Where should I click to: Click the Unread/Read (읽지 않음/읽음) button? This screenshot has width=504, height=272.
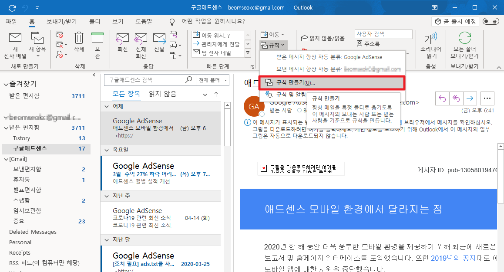tap(323, 39)
